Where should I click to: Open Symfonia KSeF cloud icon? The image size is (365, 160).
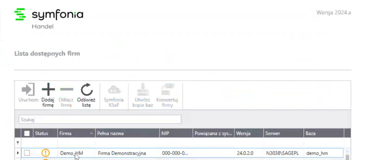[114, 90]
